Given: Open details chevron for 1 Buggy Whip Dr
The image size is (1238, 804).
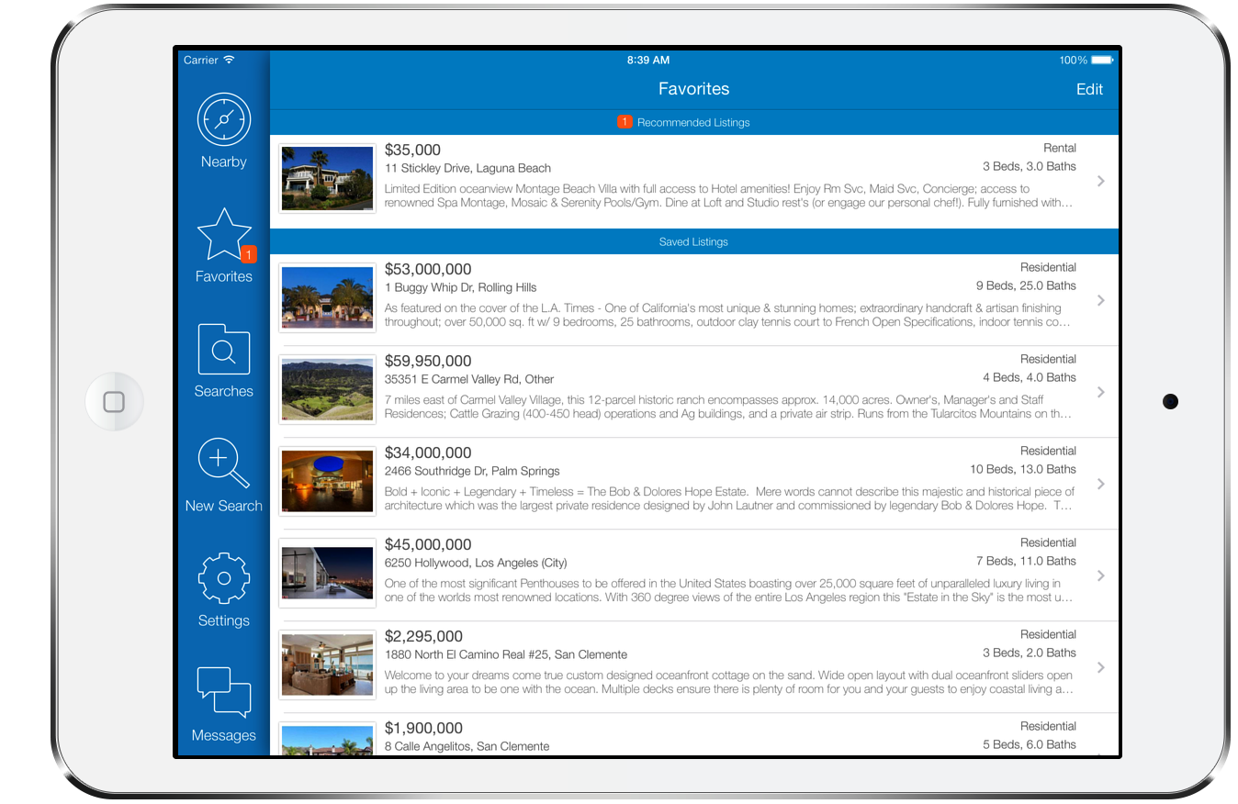Looking at the screenshot, I should (1101, 301).
